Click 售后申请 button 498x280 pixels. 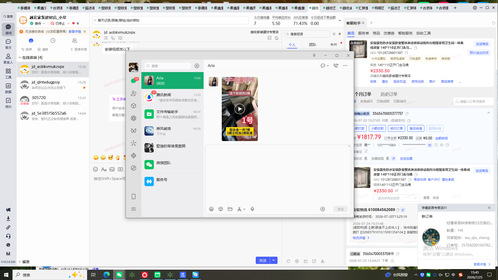pyautogui.click(x=416, y=128)
